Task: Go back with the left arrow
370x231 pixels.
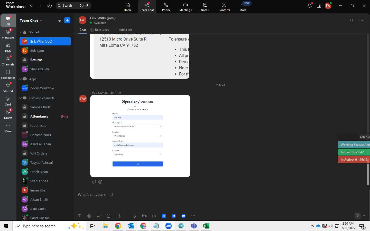Action: (x=31, y=6)
